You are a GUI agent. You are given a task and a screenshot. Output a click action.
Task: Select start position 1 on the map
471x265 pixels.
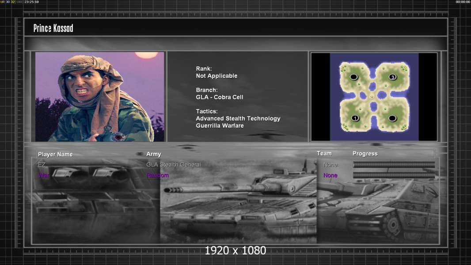pyautogui.click(x=355, y=118)
